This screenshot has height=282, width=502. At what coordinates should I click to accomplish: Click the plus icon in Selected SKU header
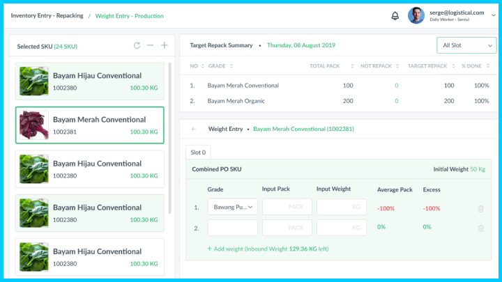click(x=165, y=46)
